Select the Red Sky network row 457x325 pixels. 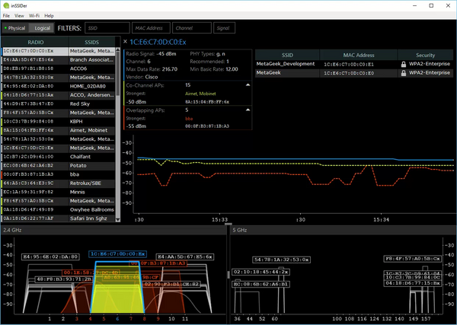click(59, 104)
